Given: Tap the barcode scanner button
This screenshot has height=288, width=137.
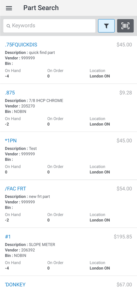Looking at the screenshot, I should 125,26.
